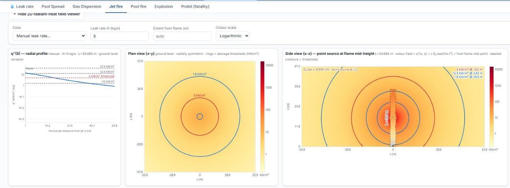Image resolution: width=510 pixels, height=188 pixels.
Task: Click the Leak rate ṁ input field
Action: click(119, 36)
